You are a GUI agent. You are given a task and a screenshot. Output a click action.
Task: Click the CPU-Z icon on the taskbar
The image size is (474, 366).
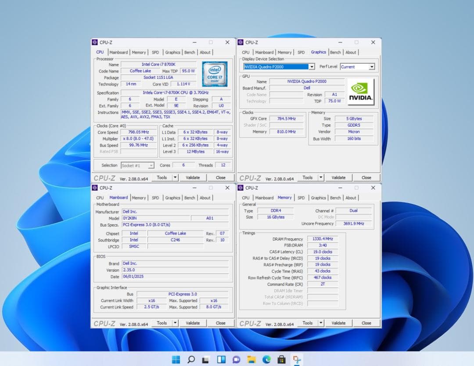[297, 359]
